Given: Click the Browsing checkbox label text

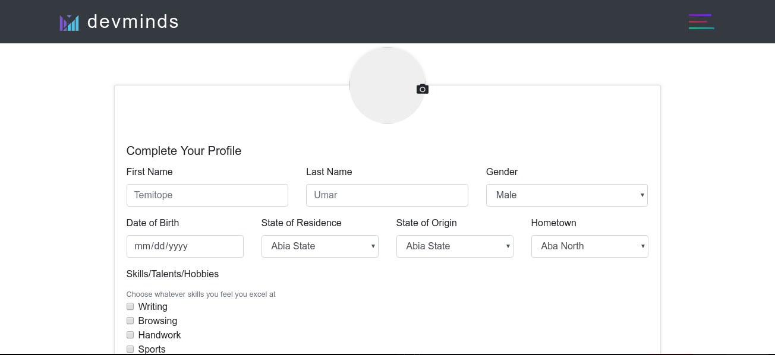Looking at the screenshot, I should [157, 321].
